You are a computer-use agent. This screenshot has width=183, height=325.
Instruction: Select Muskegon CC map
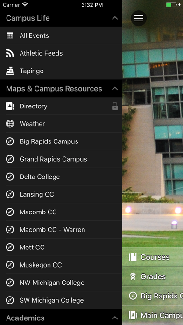pos(61,265)
